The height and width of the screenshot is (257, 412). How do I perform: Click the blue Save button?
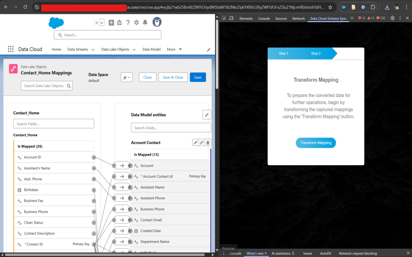click(x=198, y=77)
